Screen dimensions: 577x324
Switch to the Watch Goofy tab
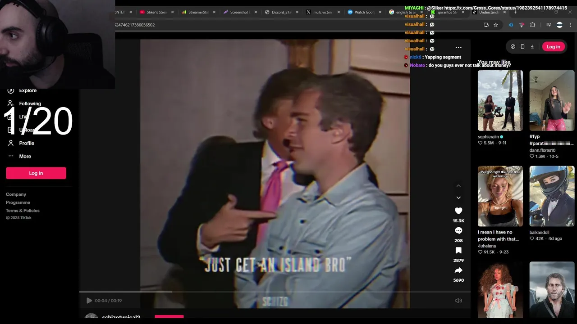click(364, 12)
